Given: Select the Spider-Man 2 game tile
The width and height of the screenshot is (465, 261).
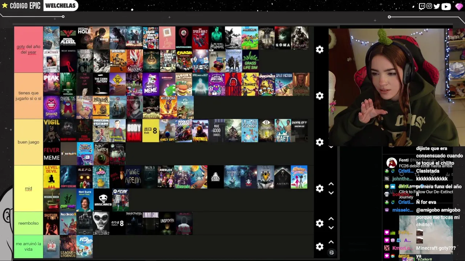Looking at the screenshot, I should pos(200,38).
